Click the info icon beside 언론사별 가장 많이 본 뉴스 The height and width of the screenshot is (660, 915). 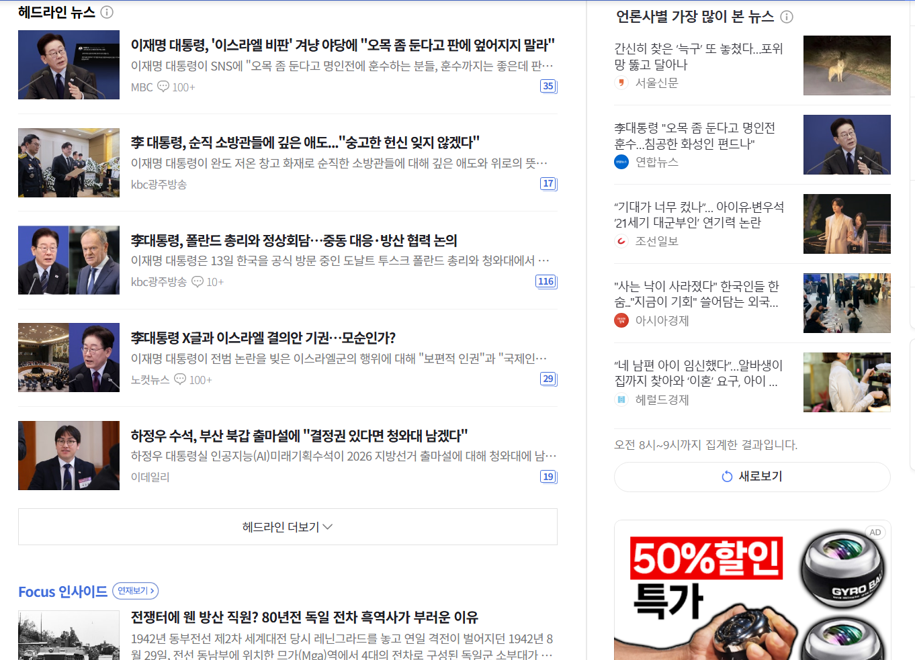pyautogui.click(x=787, y=17)
